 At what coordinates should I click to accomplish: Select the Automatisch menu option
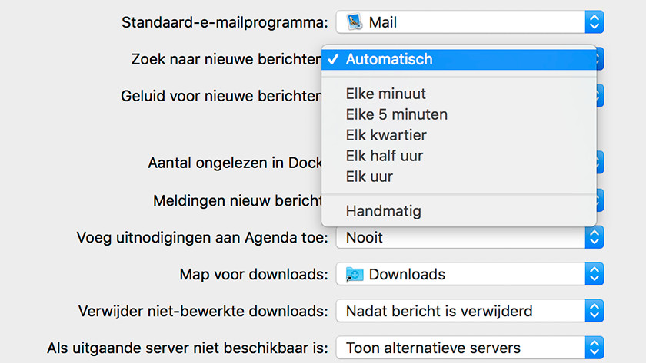pyautogui.click(x=459, y=60)
